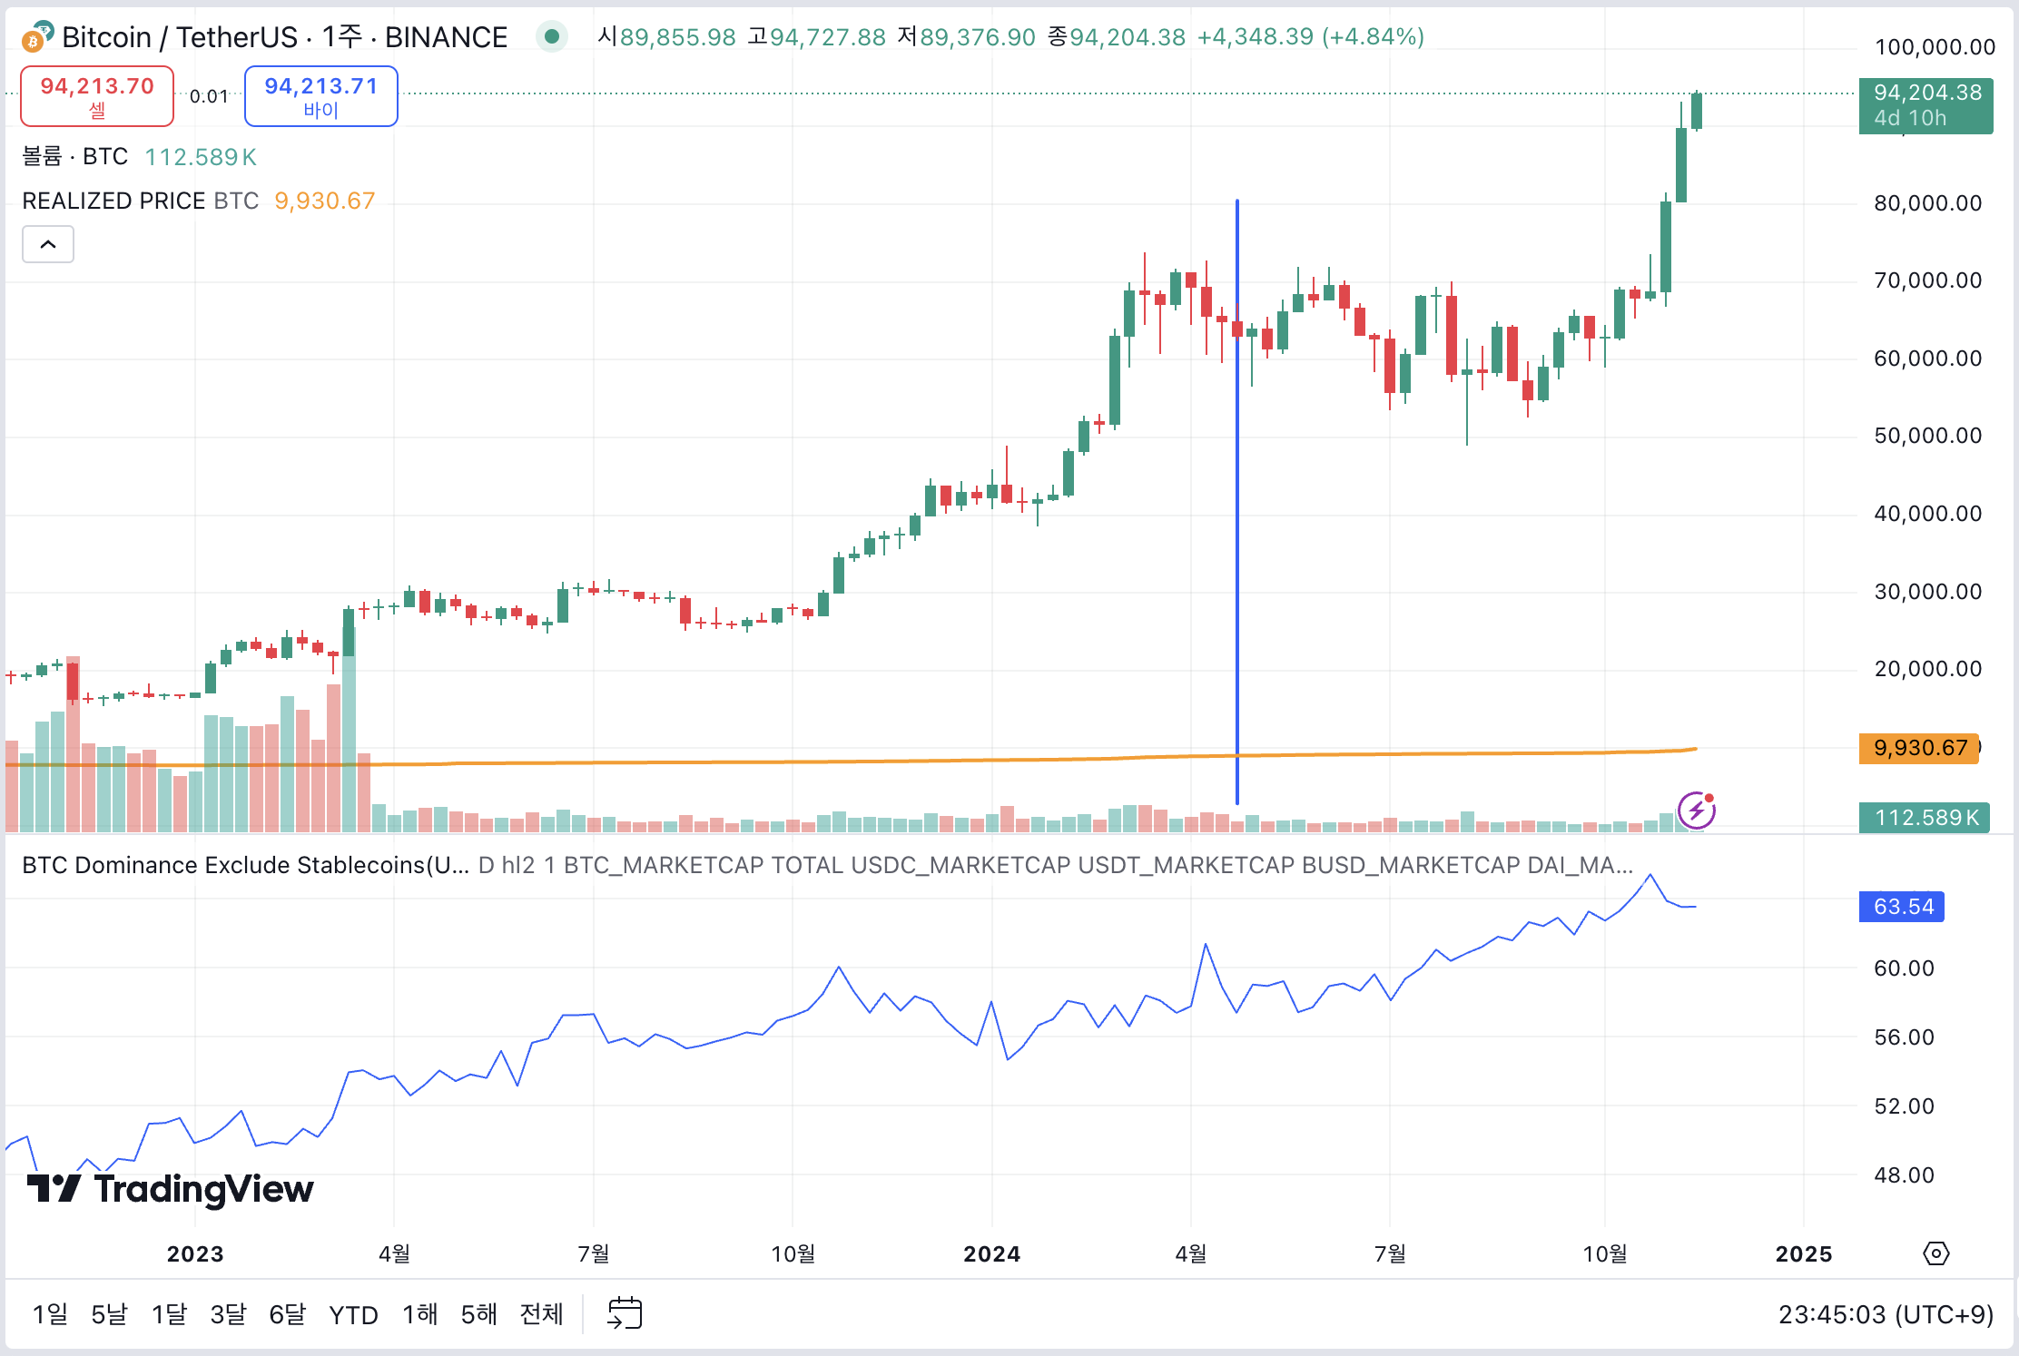This screenshot has height=1356, width=2019.
Task: Open chart properties via the gear icon
Action: [x=1935, y=1254]
